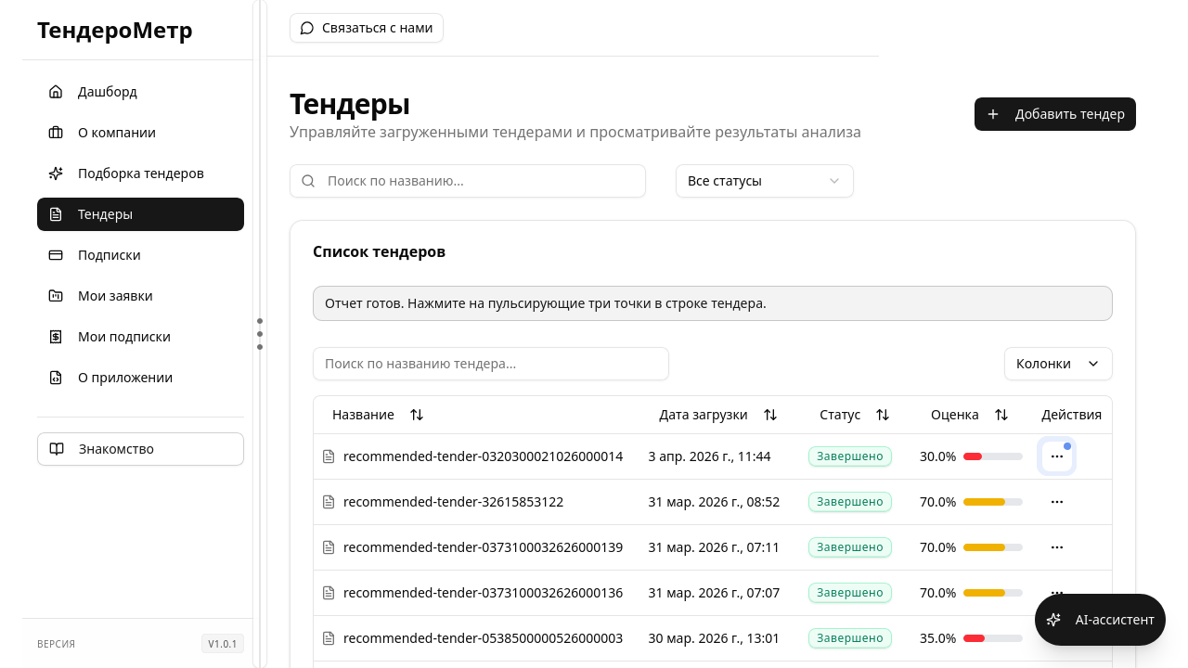The width and height of the screenshot is (1188, 668).
Task: Click the magnifier icon in top search
Action: click(308, 181)
